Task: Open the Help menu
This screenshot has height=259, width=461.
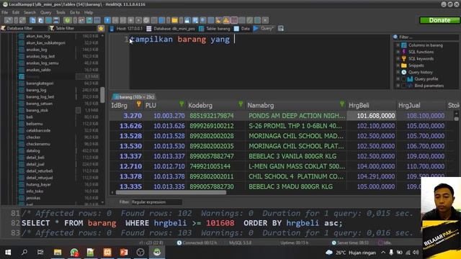Action: pyautogui.click(x=89, y=12)
